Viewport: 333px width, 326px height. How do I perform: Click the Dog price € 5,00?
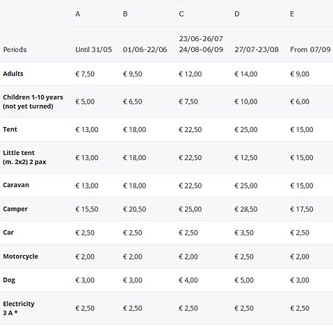tap(244, 280)
